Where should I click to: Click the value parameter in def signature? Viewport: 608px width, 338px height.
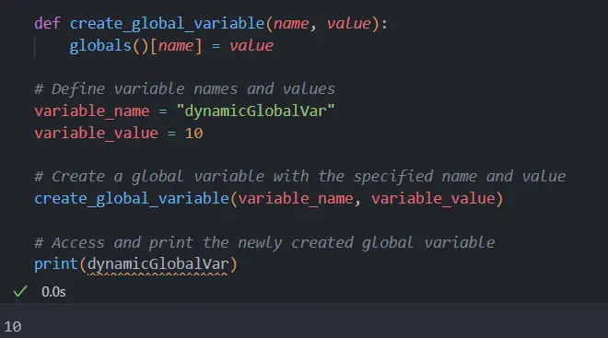[348, 24]
